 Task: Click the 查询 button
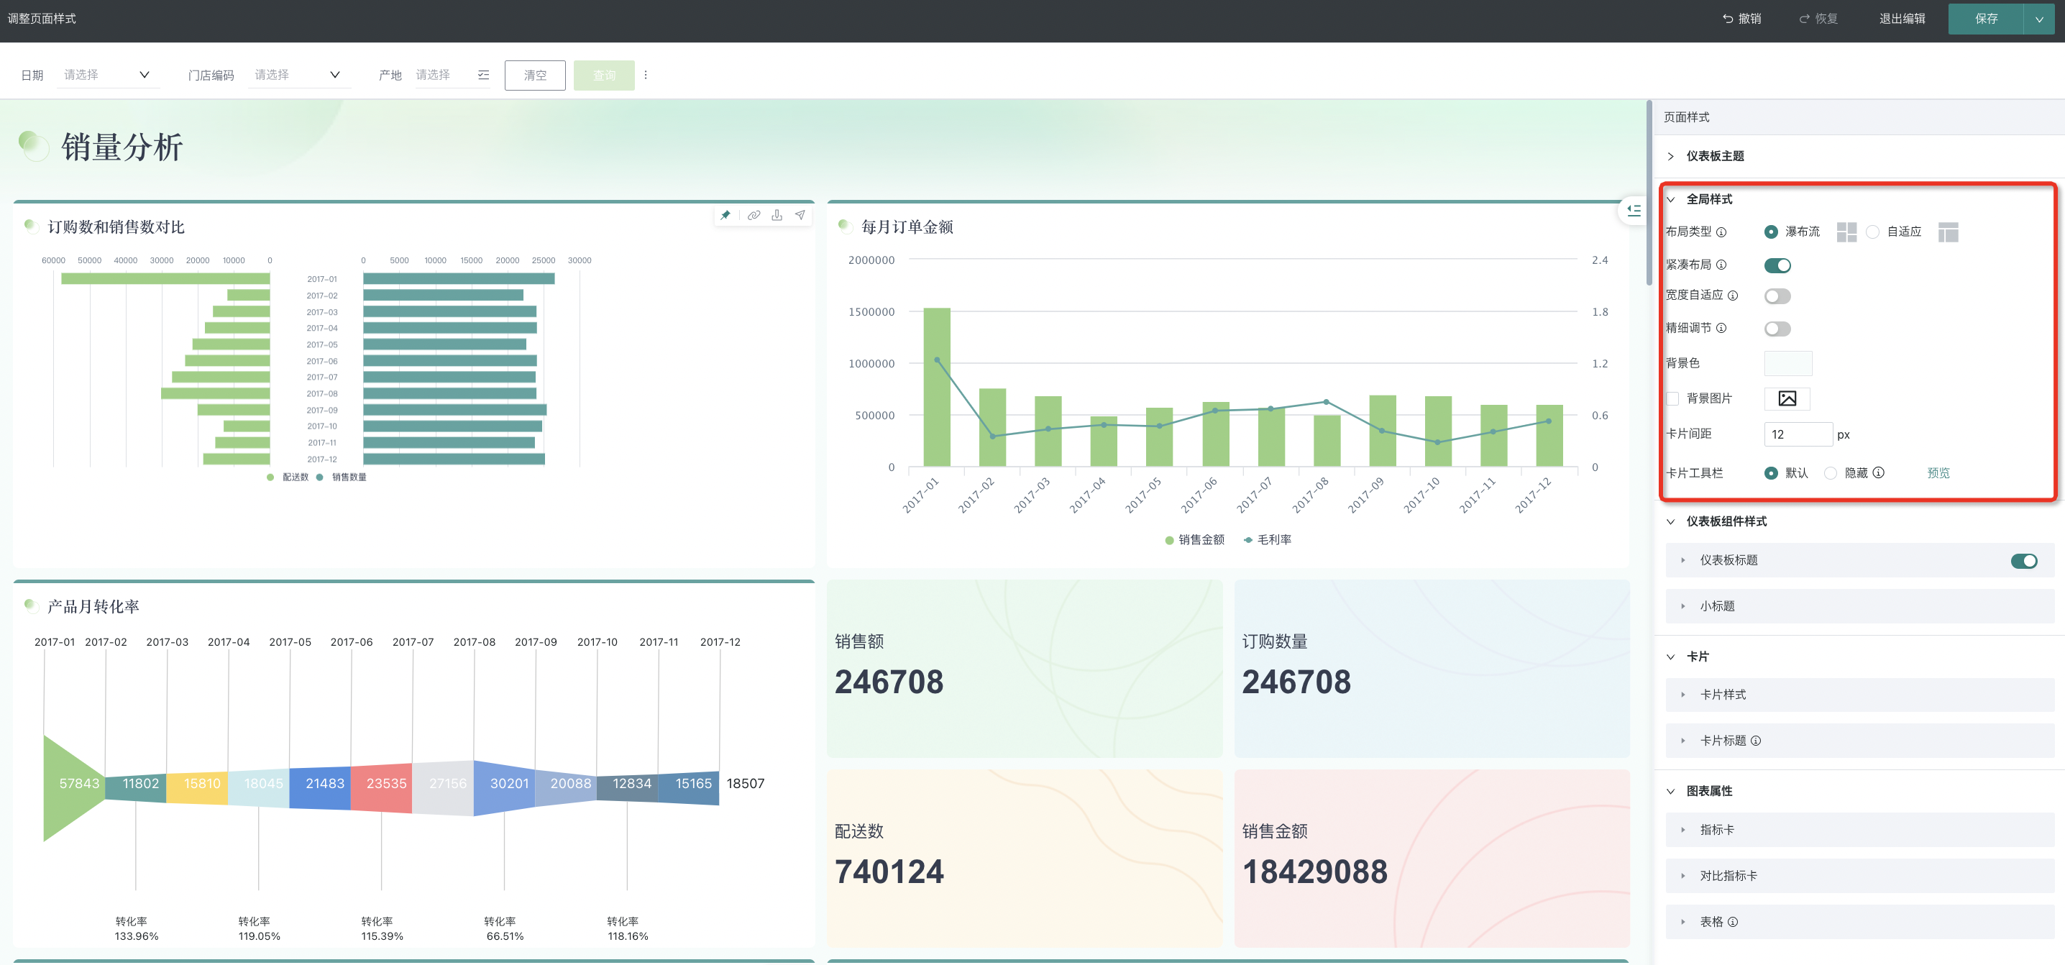(x=605, y=76)
